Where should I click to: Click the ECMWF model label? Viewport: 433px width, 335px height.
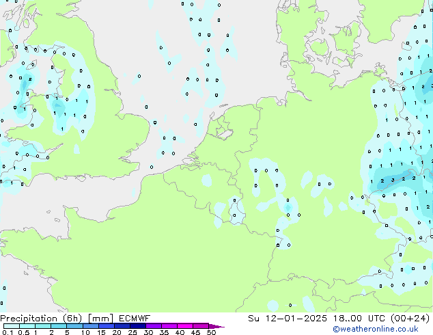coord(134,318)
